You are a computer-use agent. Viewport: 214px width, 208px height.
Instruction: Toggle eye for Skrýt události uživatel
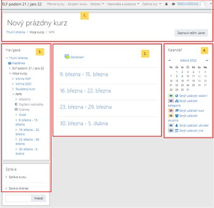pos(171,125)
